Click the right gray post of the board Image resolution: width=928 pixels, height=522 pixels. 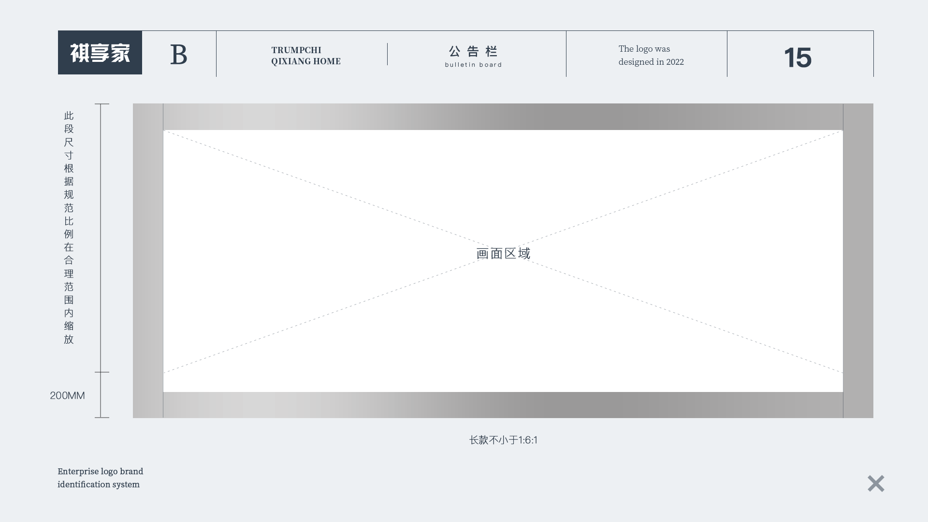858,261
